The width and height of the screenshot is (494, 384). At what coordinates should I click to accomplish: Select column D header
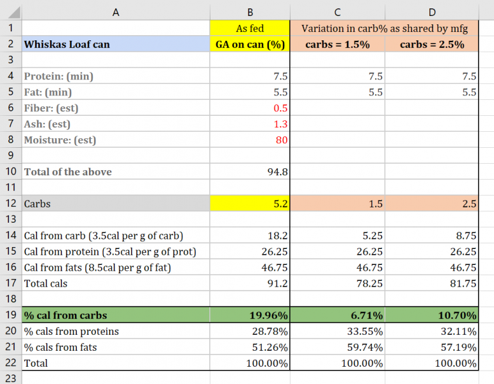433,11
